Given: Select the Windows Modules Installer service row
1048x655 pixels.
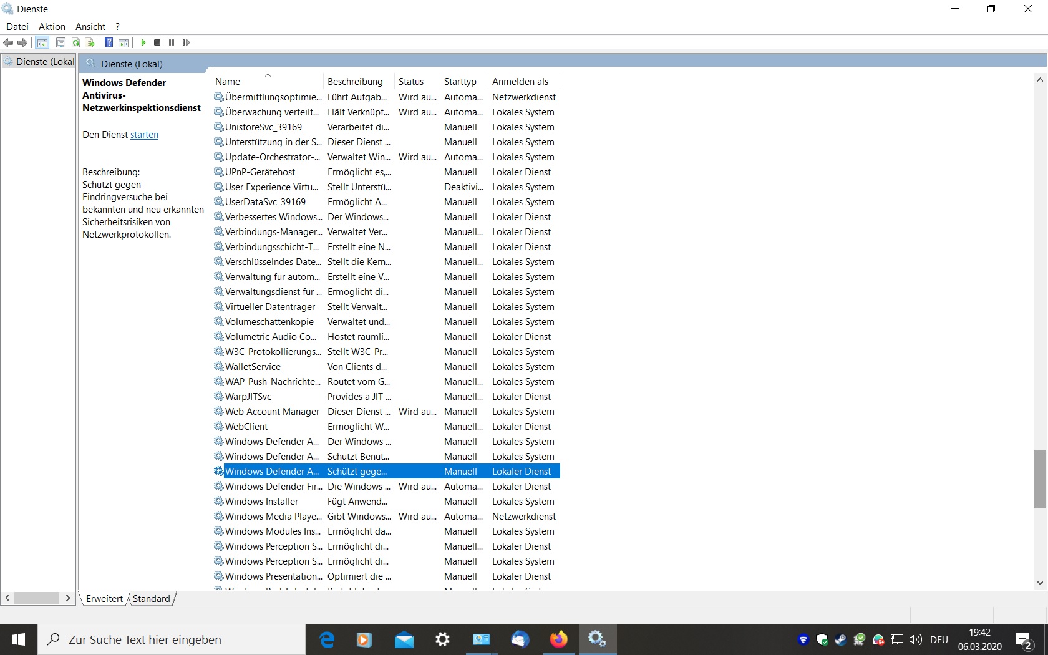Looking at the screenshot, I should (386, 531).
